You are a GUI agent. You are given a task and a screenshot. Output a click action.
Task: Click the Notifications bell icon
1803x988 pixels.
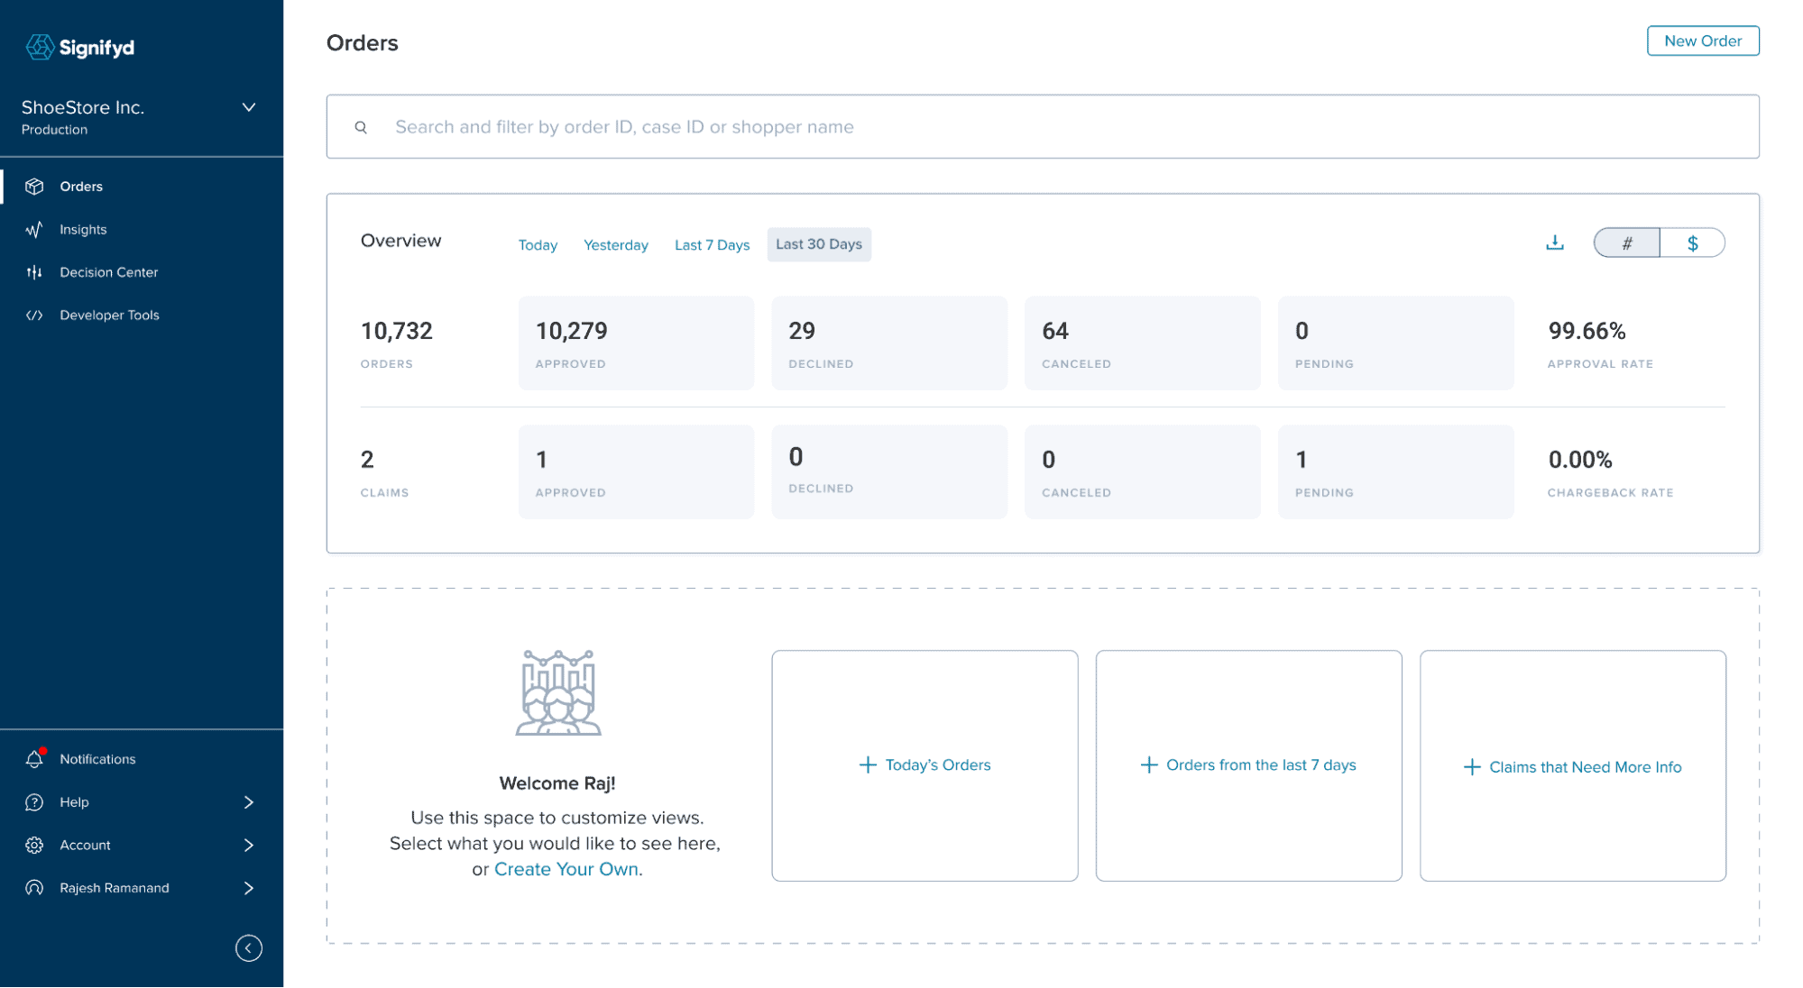click(34, 758)
